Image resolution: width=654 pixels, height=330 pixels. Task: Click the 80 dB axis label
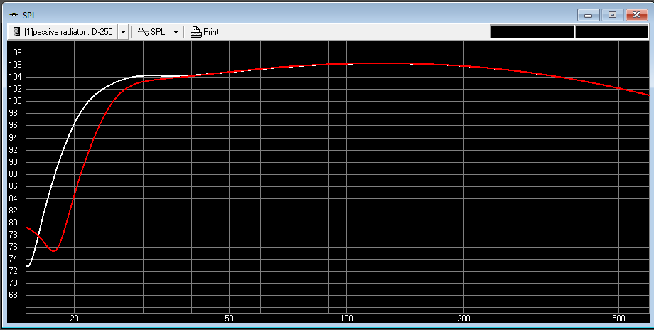pos(13,223)
